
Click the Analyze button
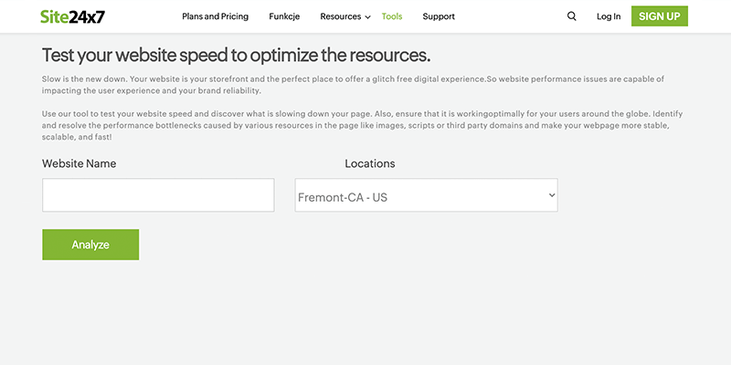(x=90, y=245)
